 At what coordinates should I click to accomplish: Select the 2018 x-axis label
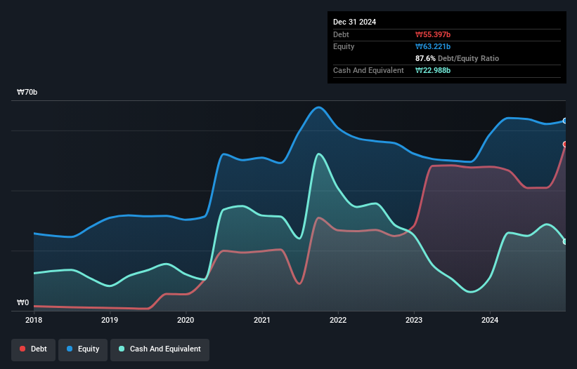pyautogui.click(x=34, y=320)
